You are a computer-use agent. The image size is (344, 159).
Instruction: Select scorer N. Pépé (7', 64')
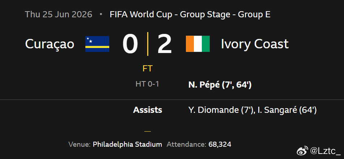220,85
